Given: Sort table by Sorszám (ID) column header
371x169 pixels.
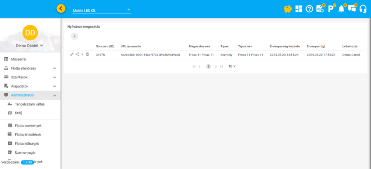Looking at the screenshot, I should point(105,46).
